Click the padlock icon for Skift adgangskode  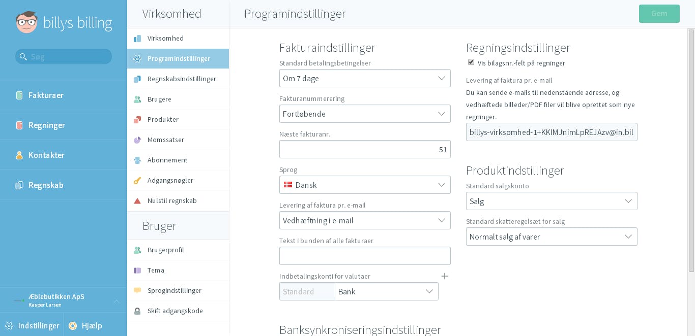tap(137, 311)
